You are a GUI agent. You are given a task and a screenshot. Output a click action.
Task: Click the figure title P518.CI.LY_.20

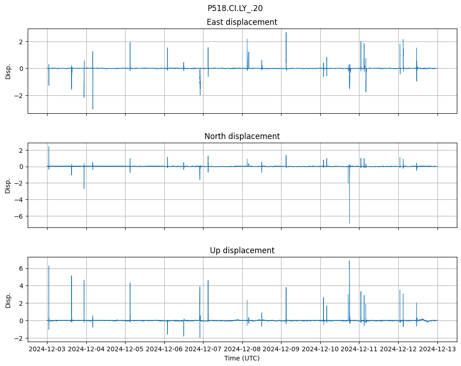(235, 8)
